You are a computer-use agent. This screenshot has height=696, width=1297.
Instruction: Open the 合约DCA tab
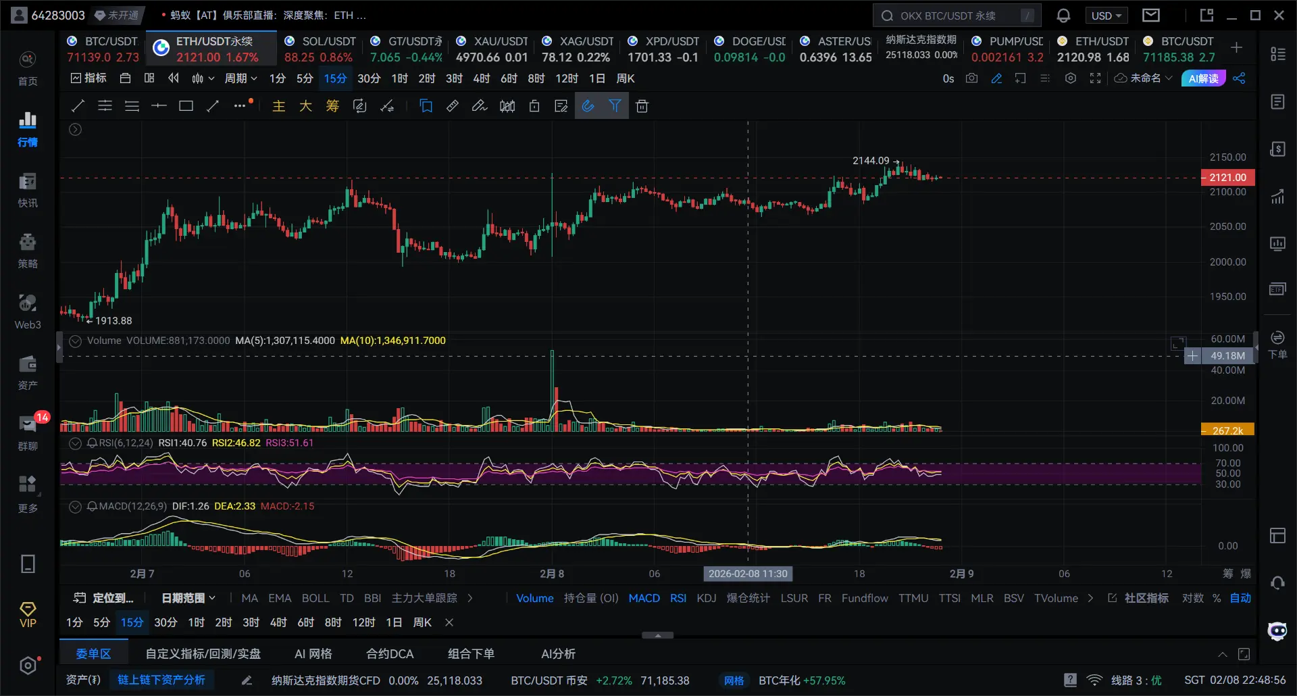coord(390,653)
